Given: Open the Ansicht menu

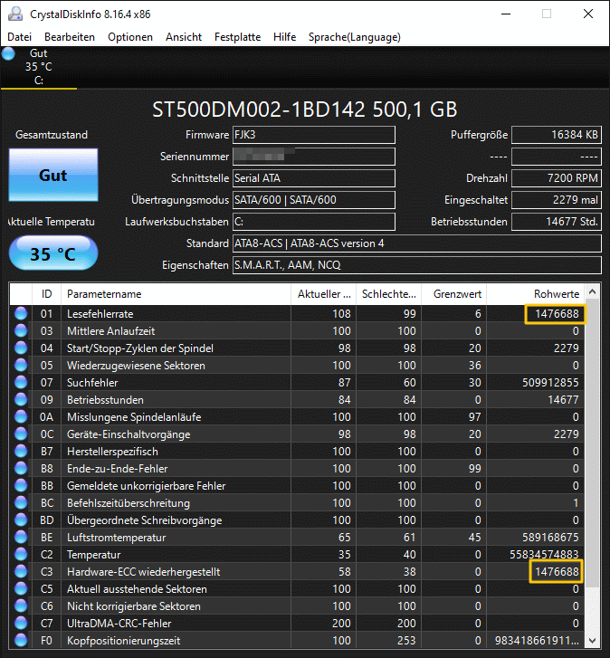Looking at the screenshot, I should click(x=184, y=37).
